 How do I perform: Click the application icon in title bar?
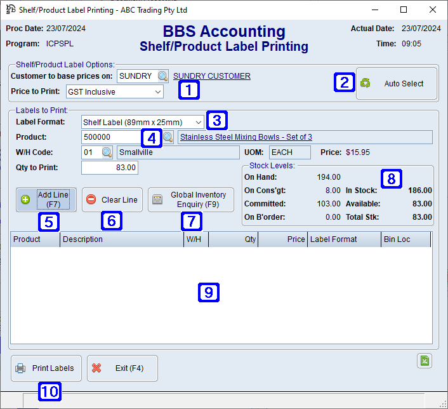point(10,10)
